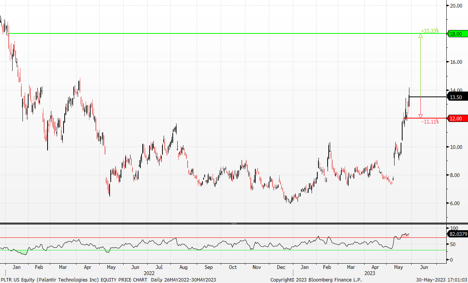Click the black 13.50 entry price label
The image size is (468, 283).
[x=458, y=97]
